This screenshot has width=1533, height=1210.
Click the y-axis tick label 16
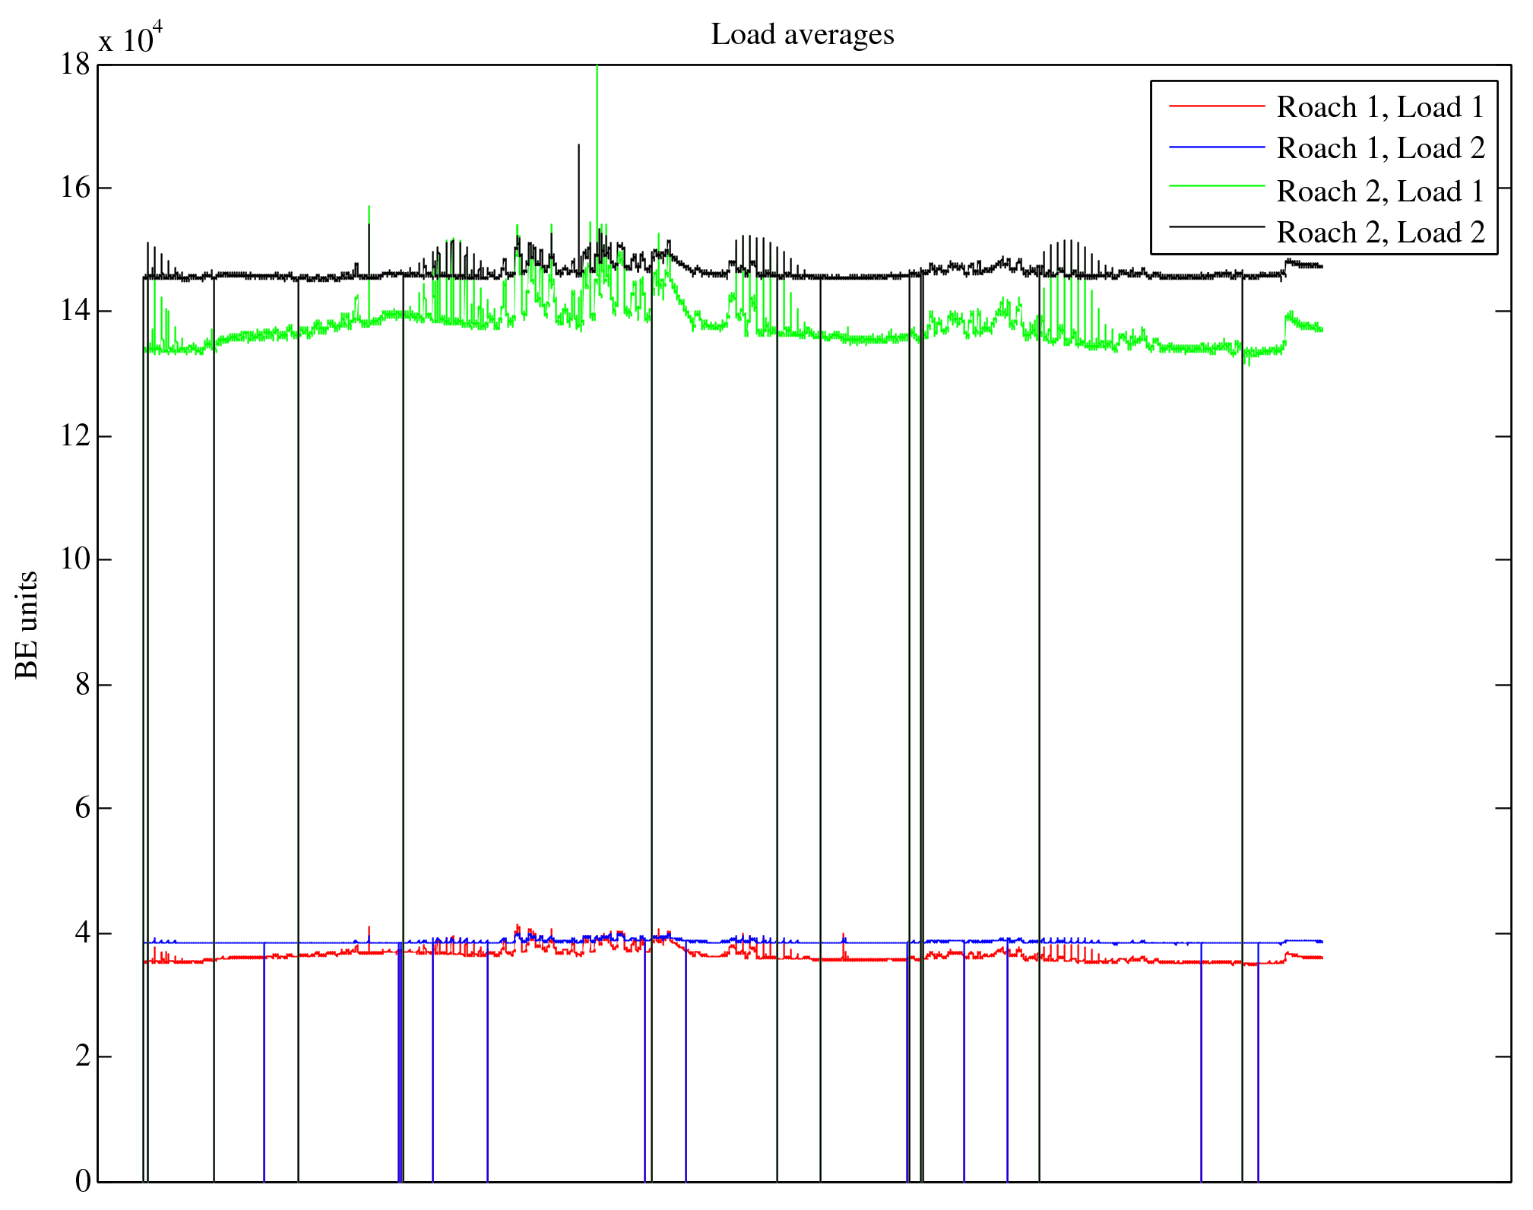[x=75, y=188]
